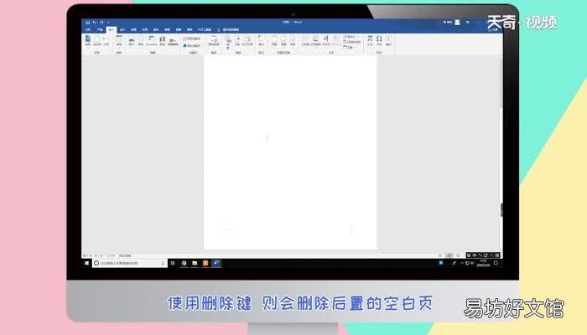Image resolution: width=587 pixels, height=335 pixels.
Task: Click the Windows taskbar search box
Action: click(x=129, y=263)
